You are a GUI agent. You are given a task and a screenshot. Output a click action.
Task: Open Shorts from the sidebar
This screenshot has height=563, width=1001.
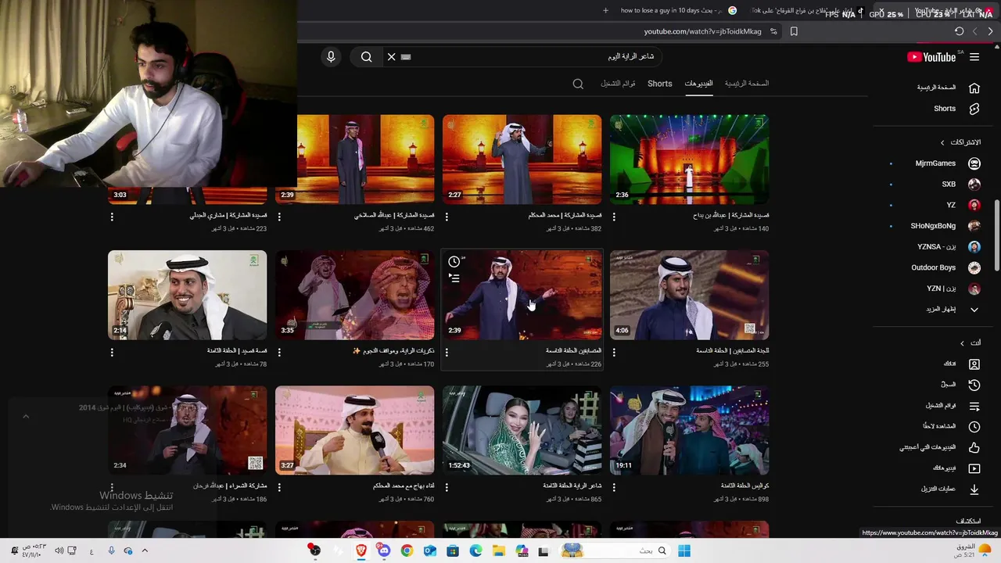[974, 109]
